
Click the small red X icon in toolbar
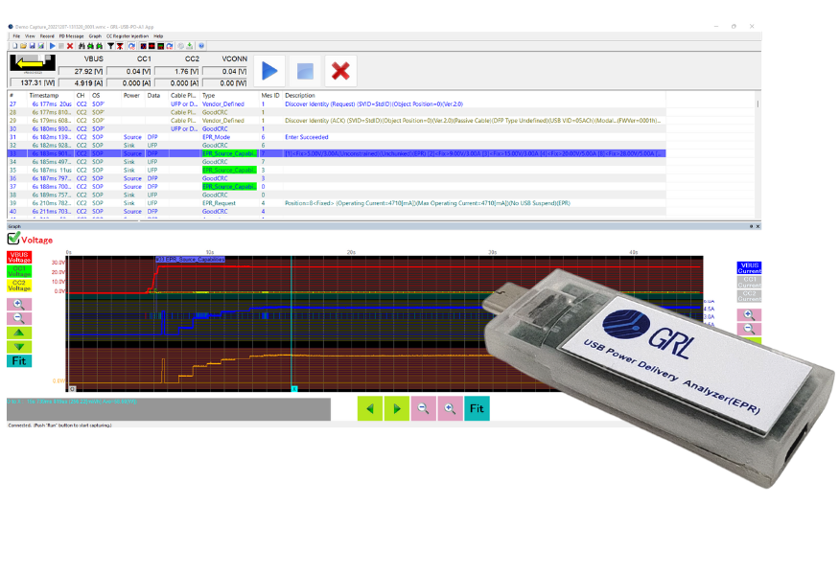(x=70, y=46)
